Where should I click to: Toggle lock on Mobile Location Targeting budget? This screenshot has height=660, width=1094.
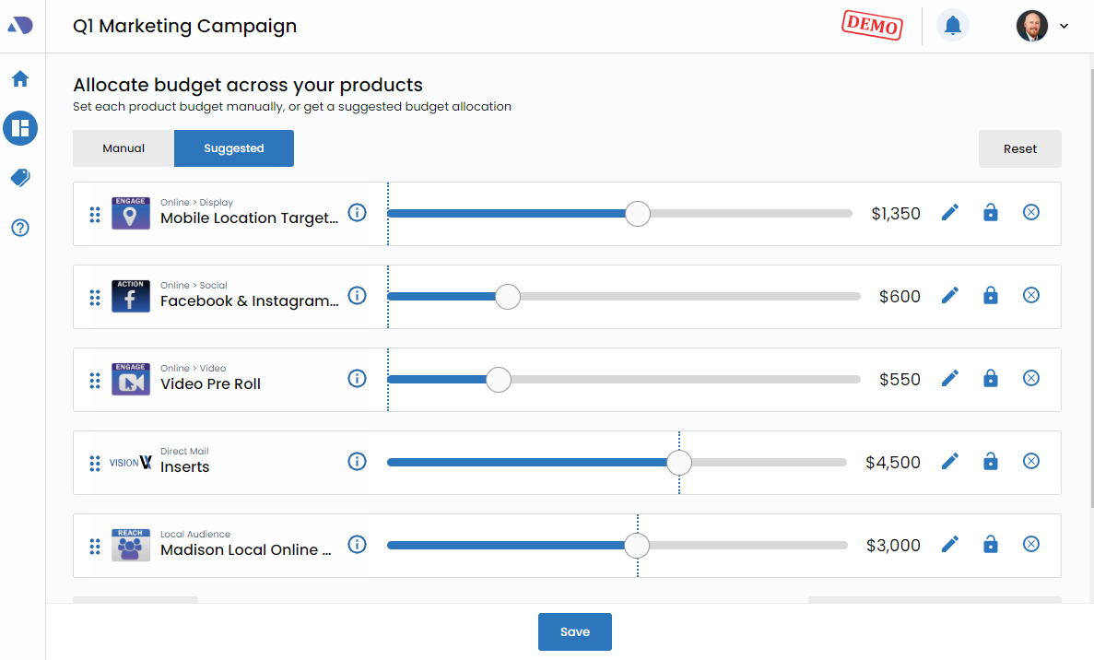pos(991,213)
